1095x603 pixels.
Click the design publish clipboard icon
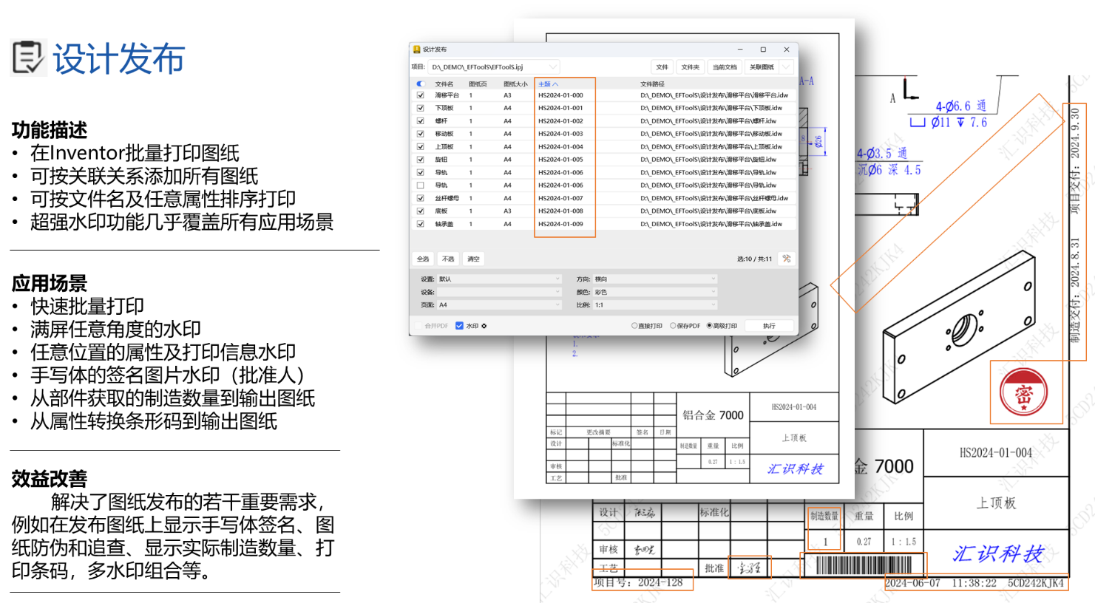(x=28, y=58)
